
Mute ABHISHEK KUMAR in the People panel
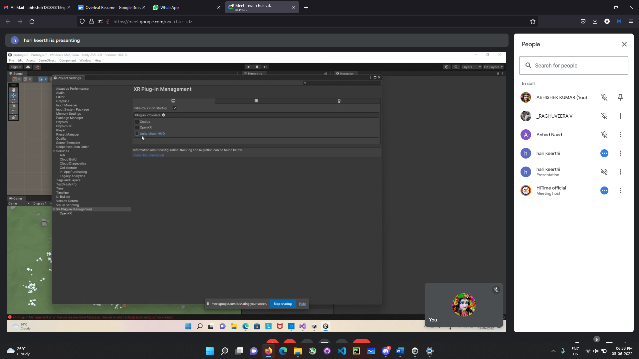tap(604, 97)
